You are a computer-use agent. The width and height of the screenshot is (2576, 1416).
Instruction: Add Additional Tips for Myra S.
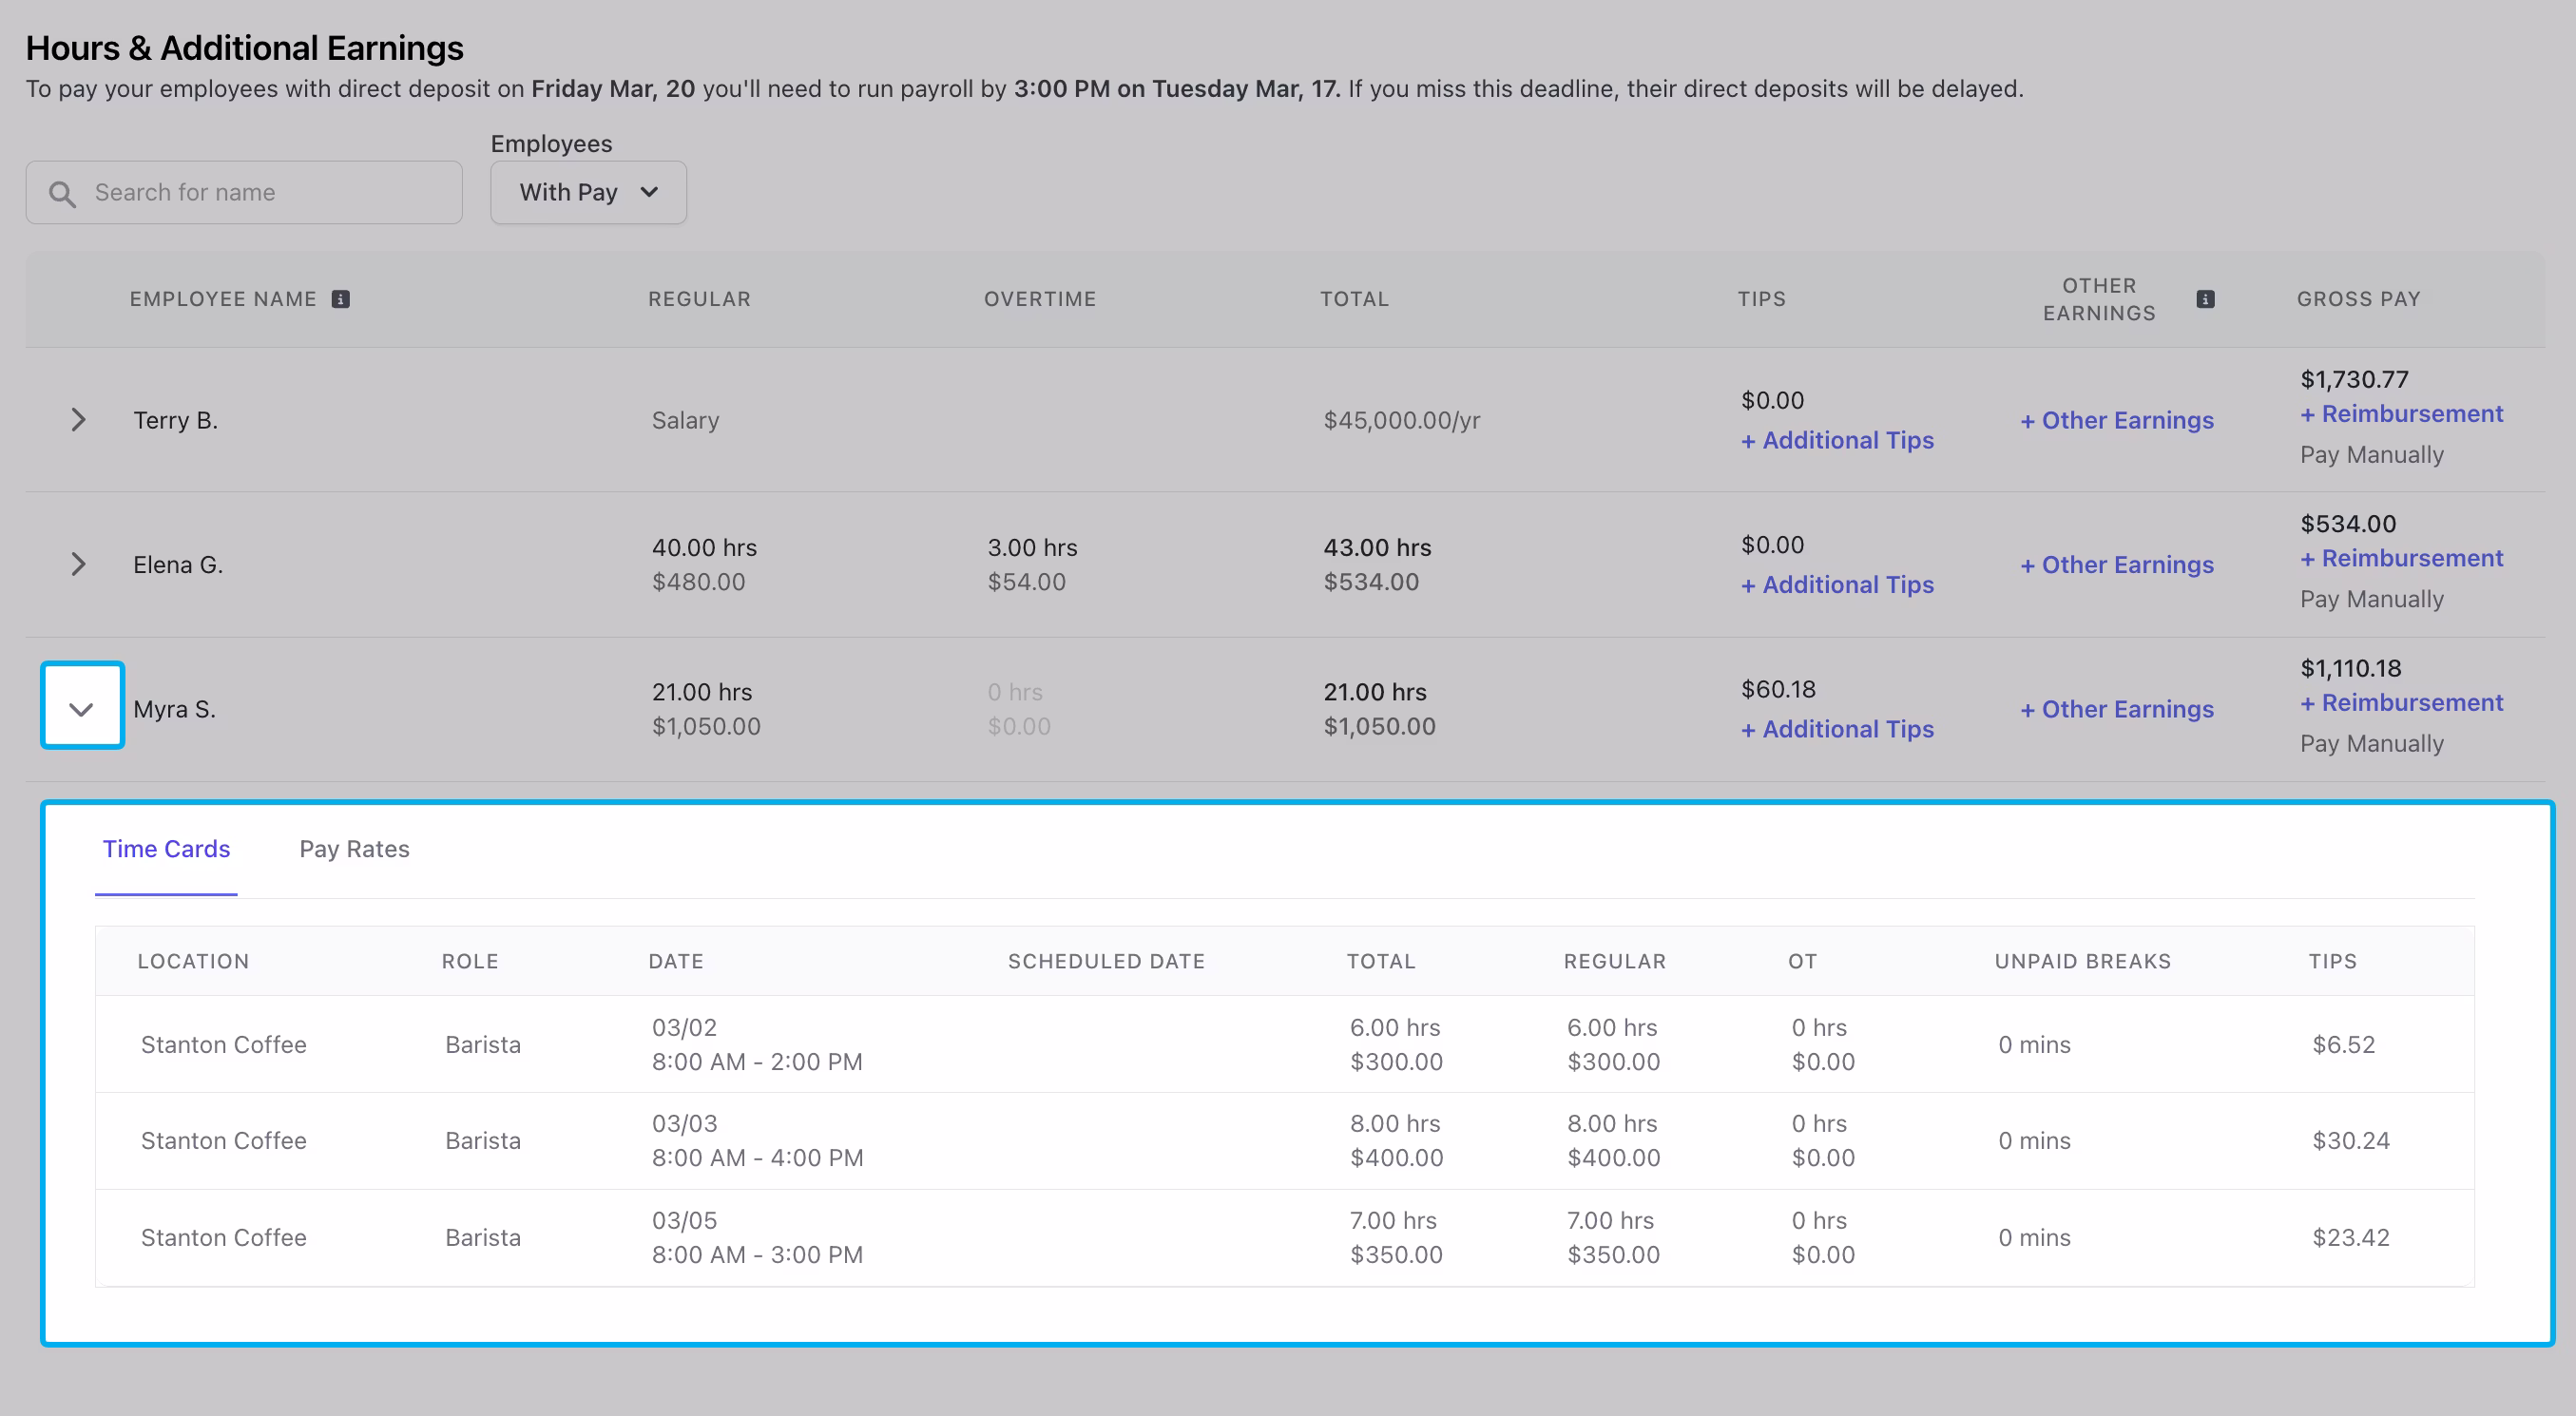(x=1837, y=730)
